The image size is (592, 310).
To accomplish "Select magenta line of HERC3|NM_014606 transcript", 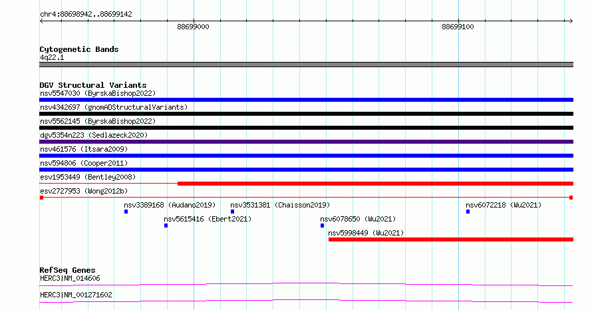I will pos(306,284).
